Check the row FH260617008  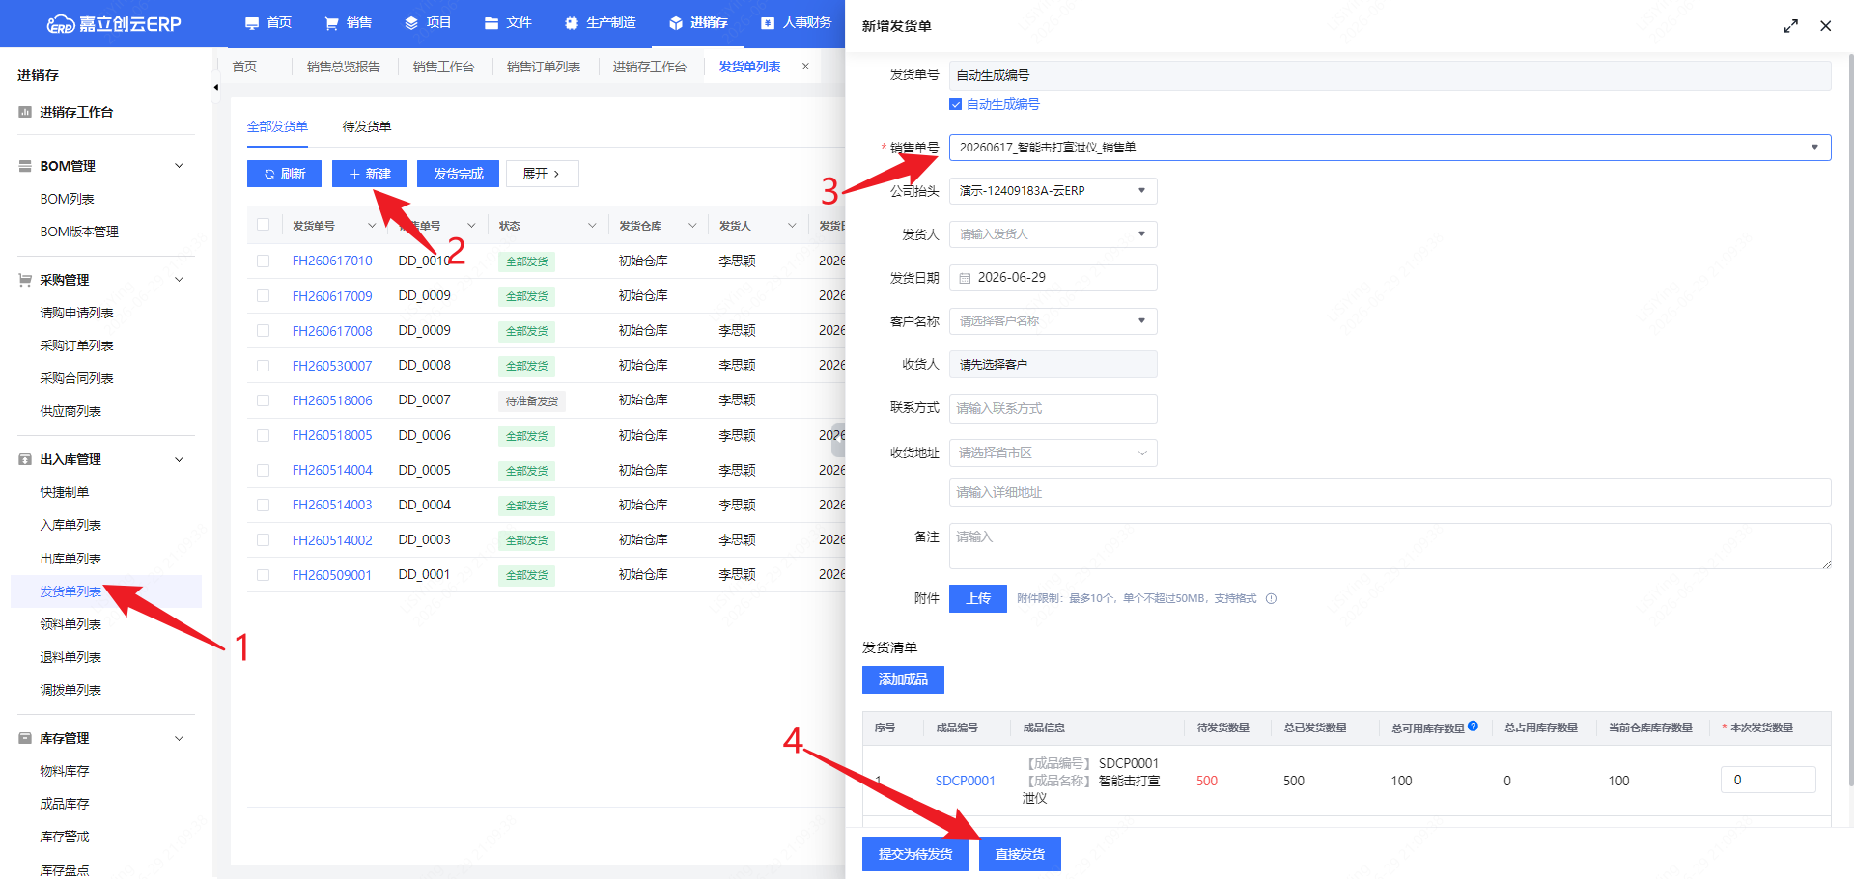(263, 330)
